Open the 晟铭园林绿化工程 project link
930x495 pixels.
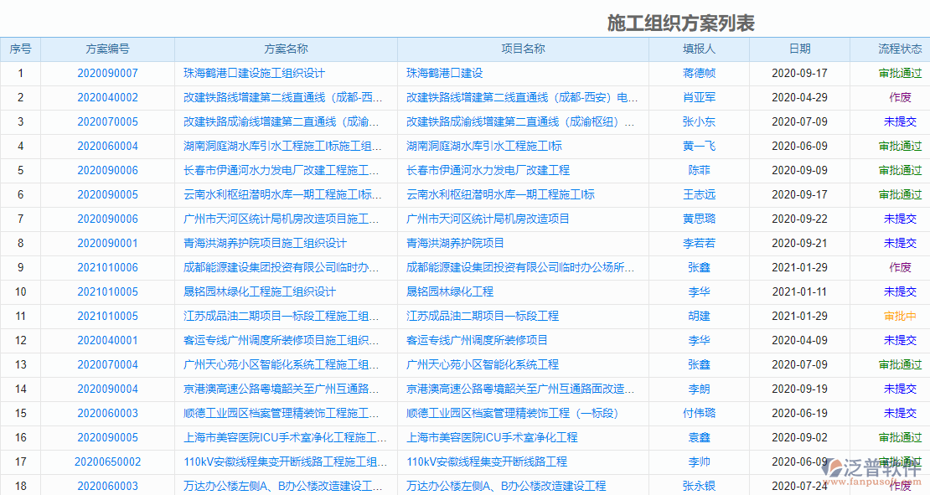[449, 291]
